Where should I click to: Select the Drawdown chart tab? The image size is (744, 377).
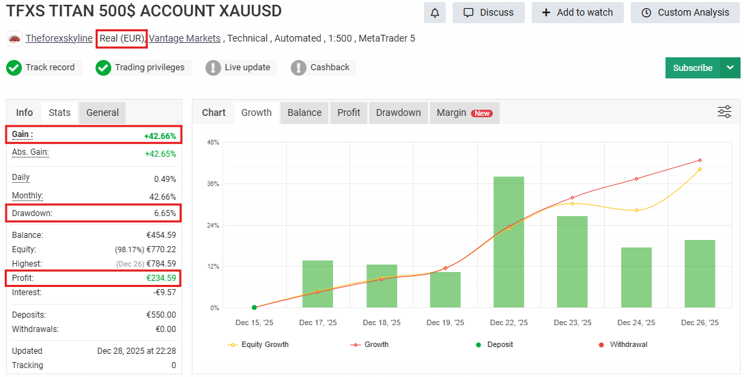coord(398,112)
